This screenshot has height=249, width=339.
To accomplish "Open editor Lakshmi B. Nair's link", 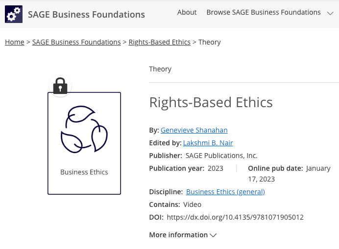I will (x=208, y=143).
